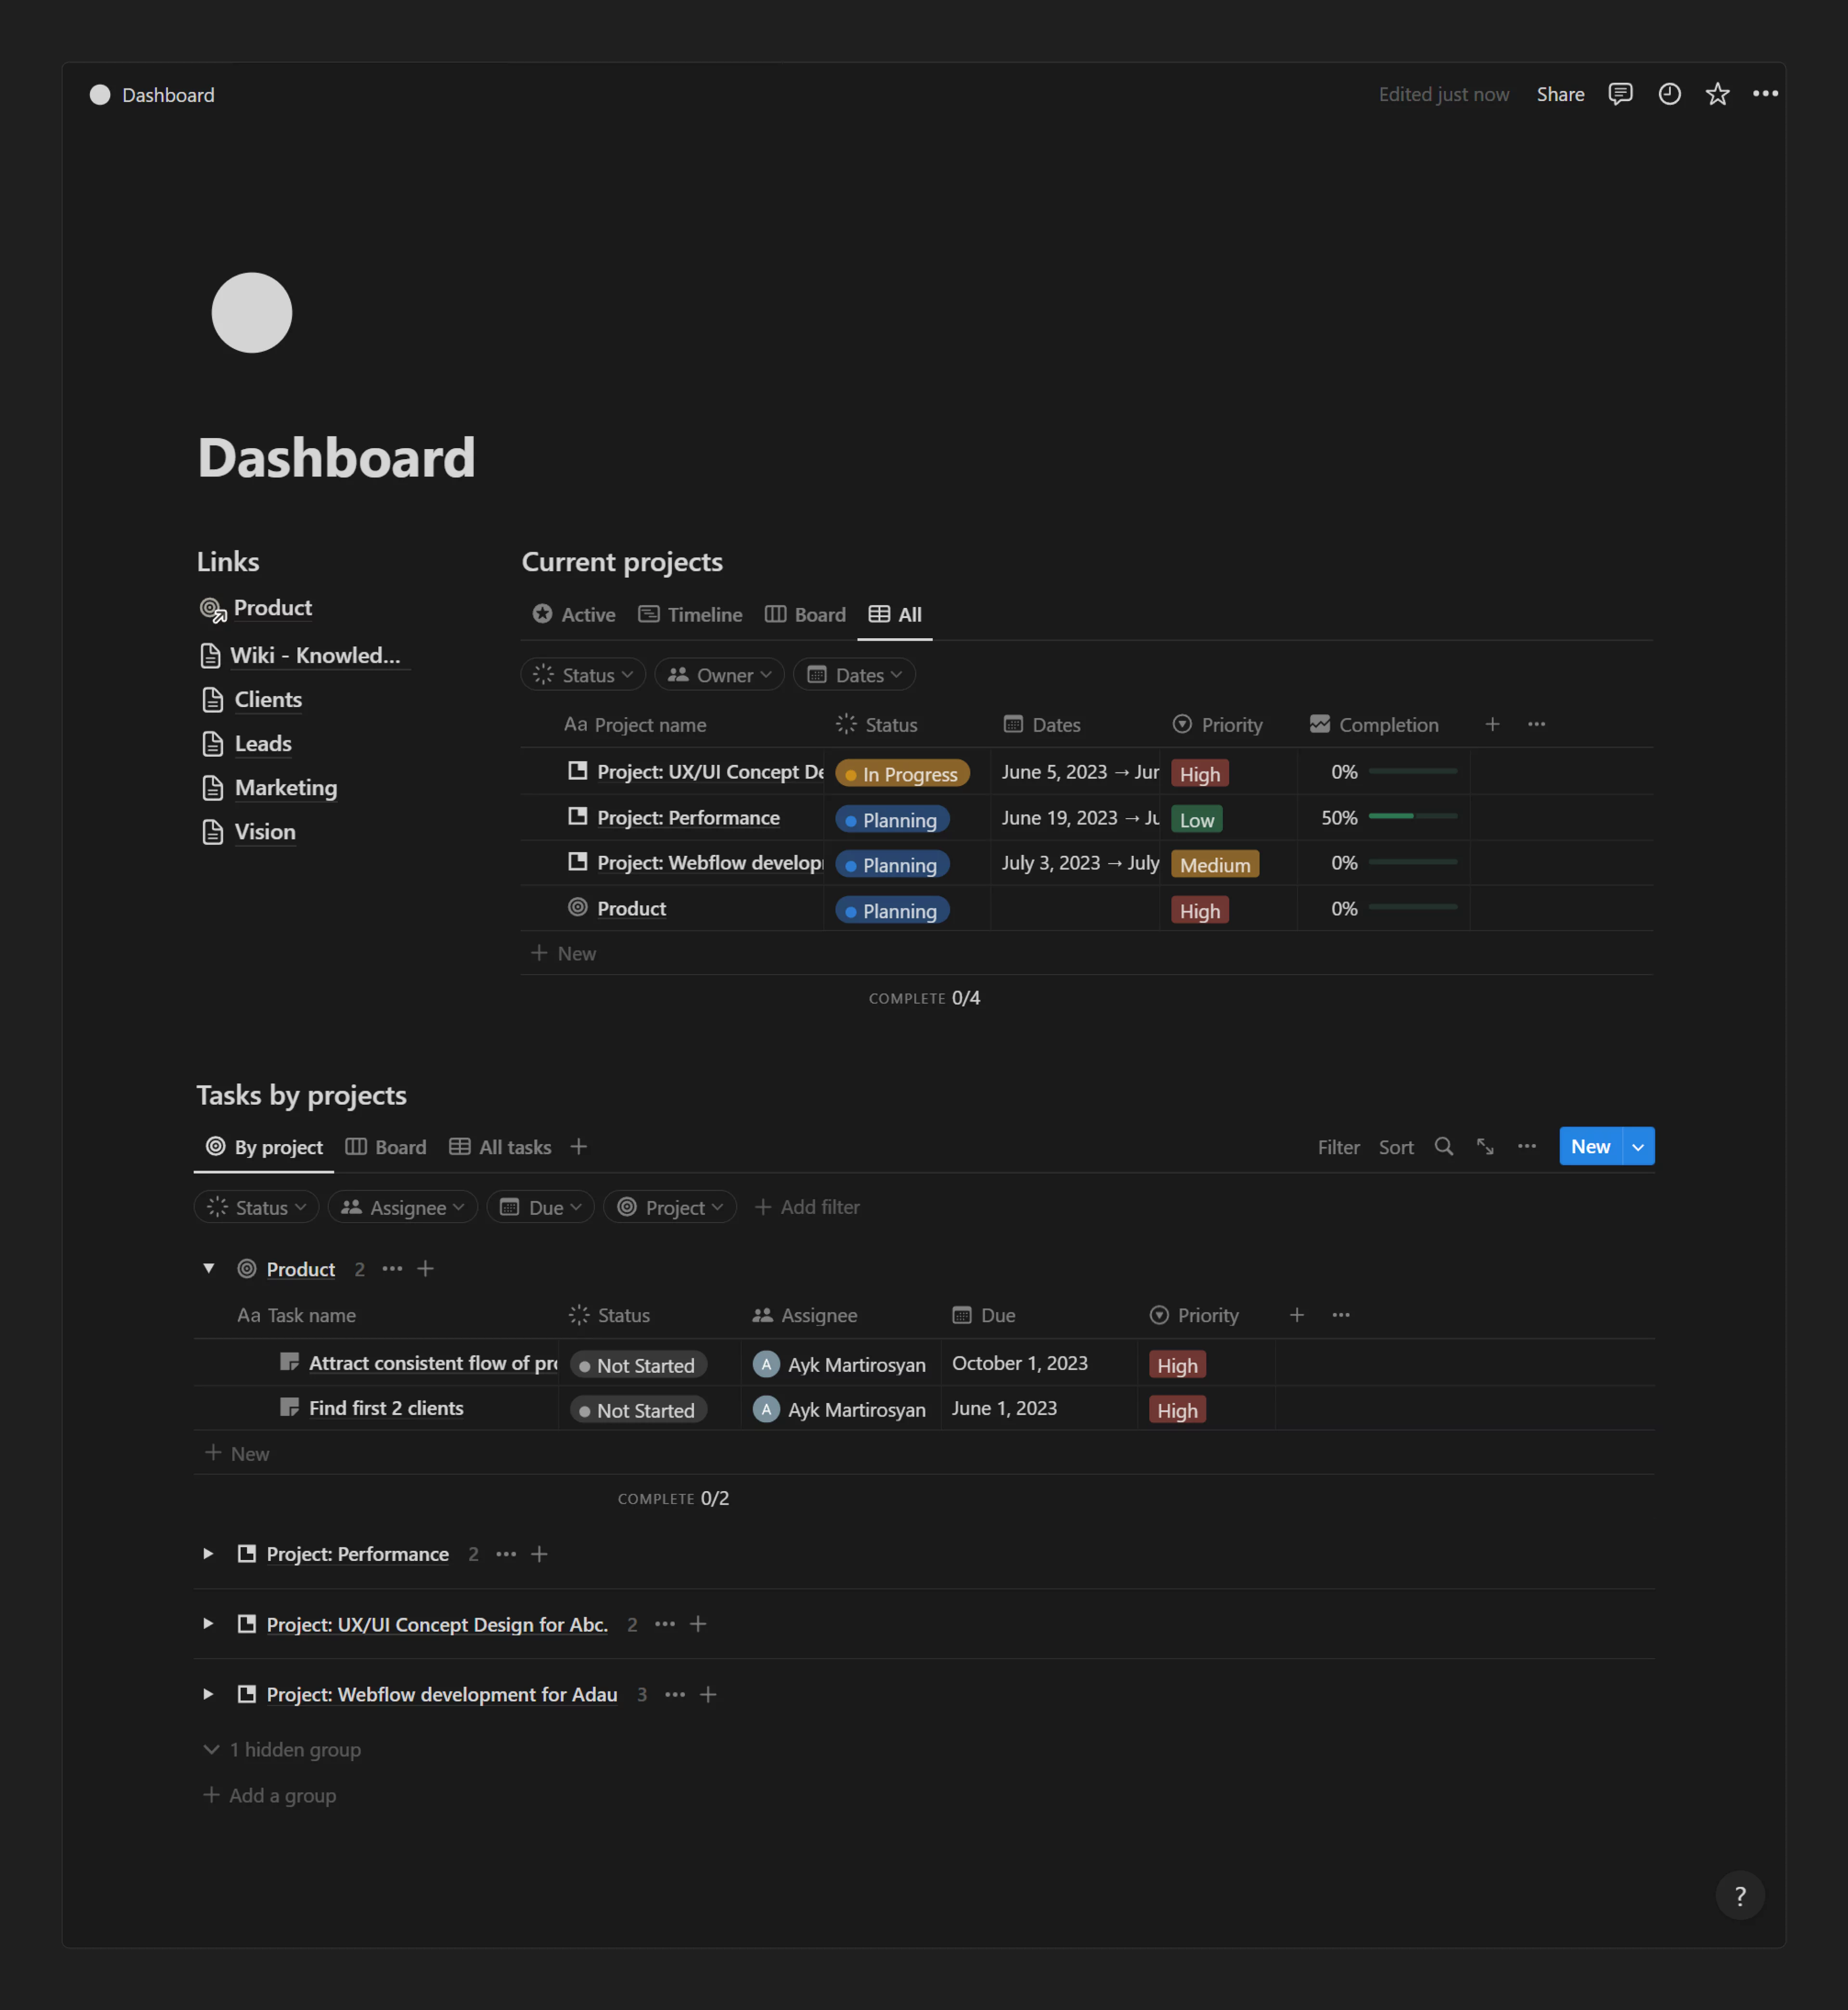Search tasks using the magnifier icon
This screenshot has width=1848, height=2010.
click(1444, 1147)
